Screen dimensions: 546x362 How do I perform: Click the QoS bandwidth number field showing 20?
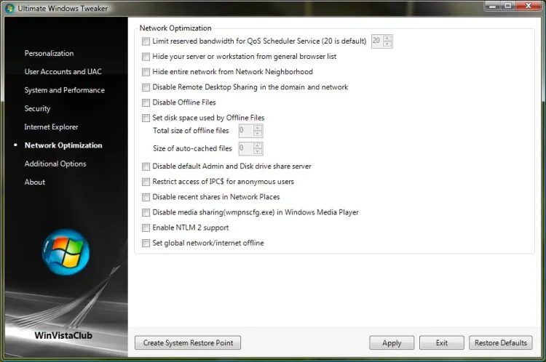tap(377, 41)
